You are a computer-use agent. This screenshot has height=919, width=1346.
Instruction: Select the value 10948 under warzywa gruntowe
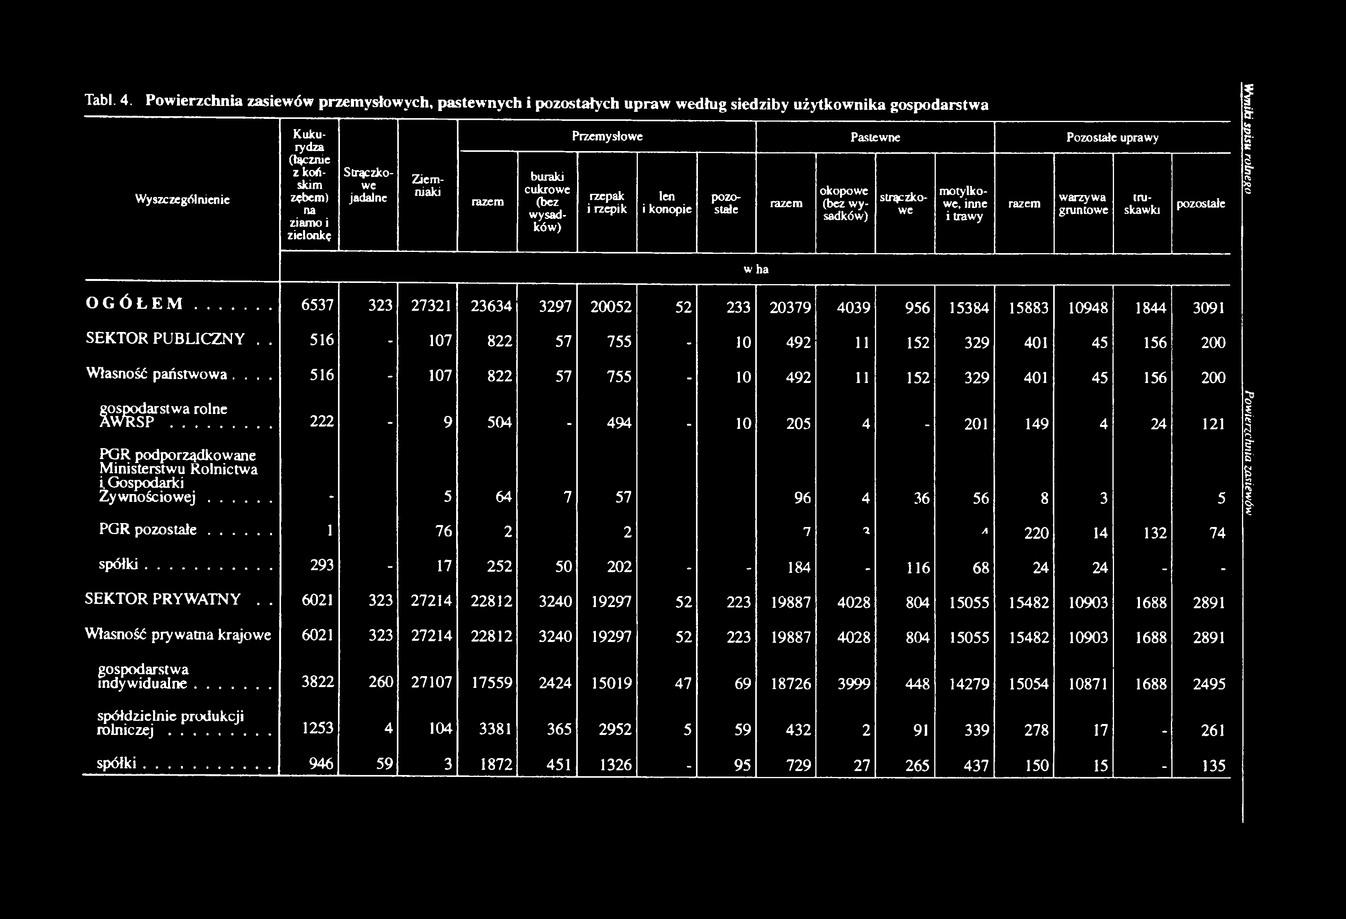pos(1088,308)
